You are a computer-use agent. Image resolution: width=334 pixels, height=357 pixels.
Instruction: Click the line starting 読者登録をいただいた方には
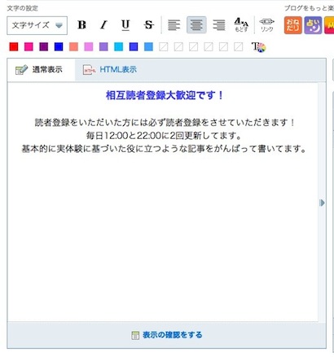point(165,123)
